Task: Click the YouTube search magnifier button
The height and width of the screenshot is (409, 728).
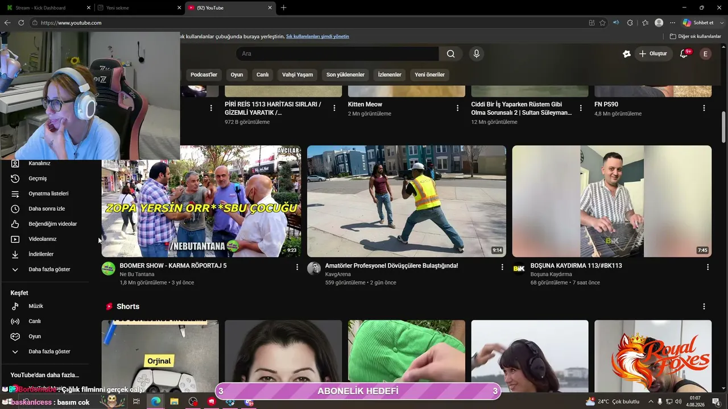Action: click(450, 54)
